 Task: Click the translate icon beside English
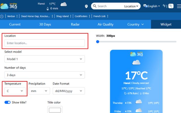click(x=145, y=6)
